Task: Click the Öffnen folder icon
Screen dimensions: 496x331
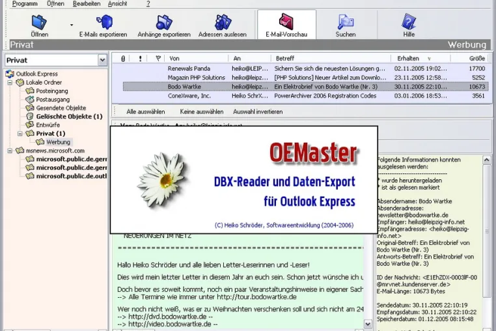Action: tap(39, 22)
